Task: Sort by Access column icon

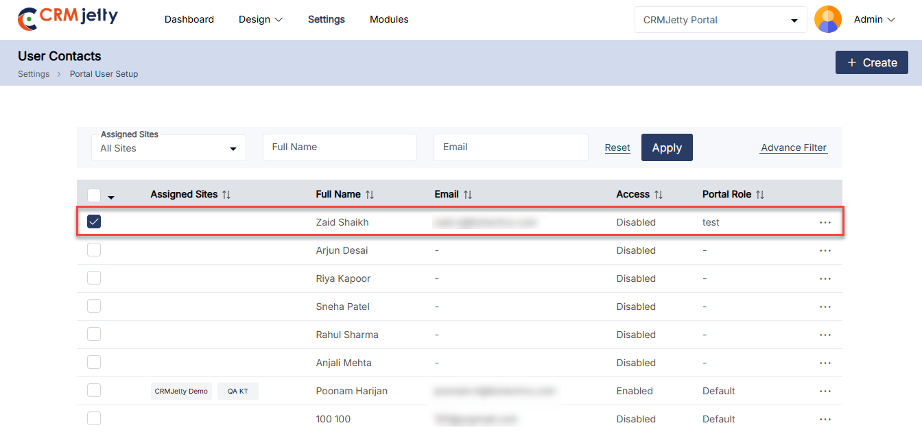Action: click(659, 195)
